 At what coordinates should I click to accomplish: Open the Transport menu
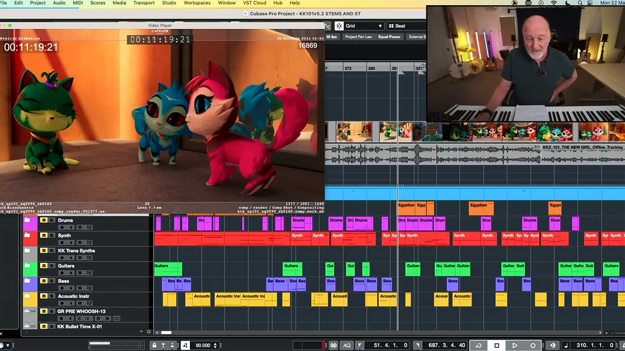pyautogui.click(x=144, y=3)
